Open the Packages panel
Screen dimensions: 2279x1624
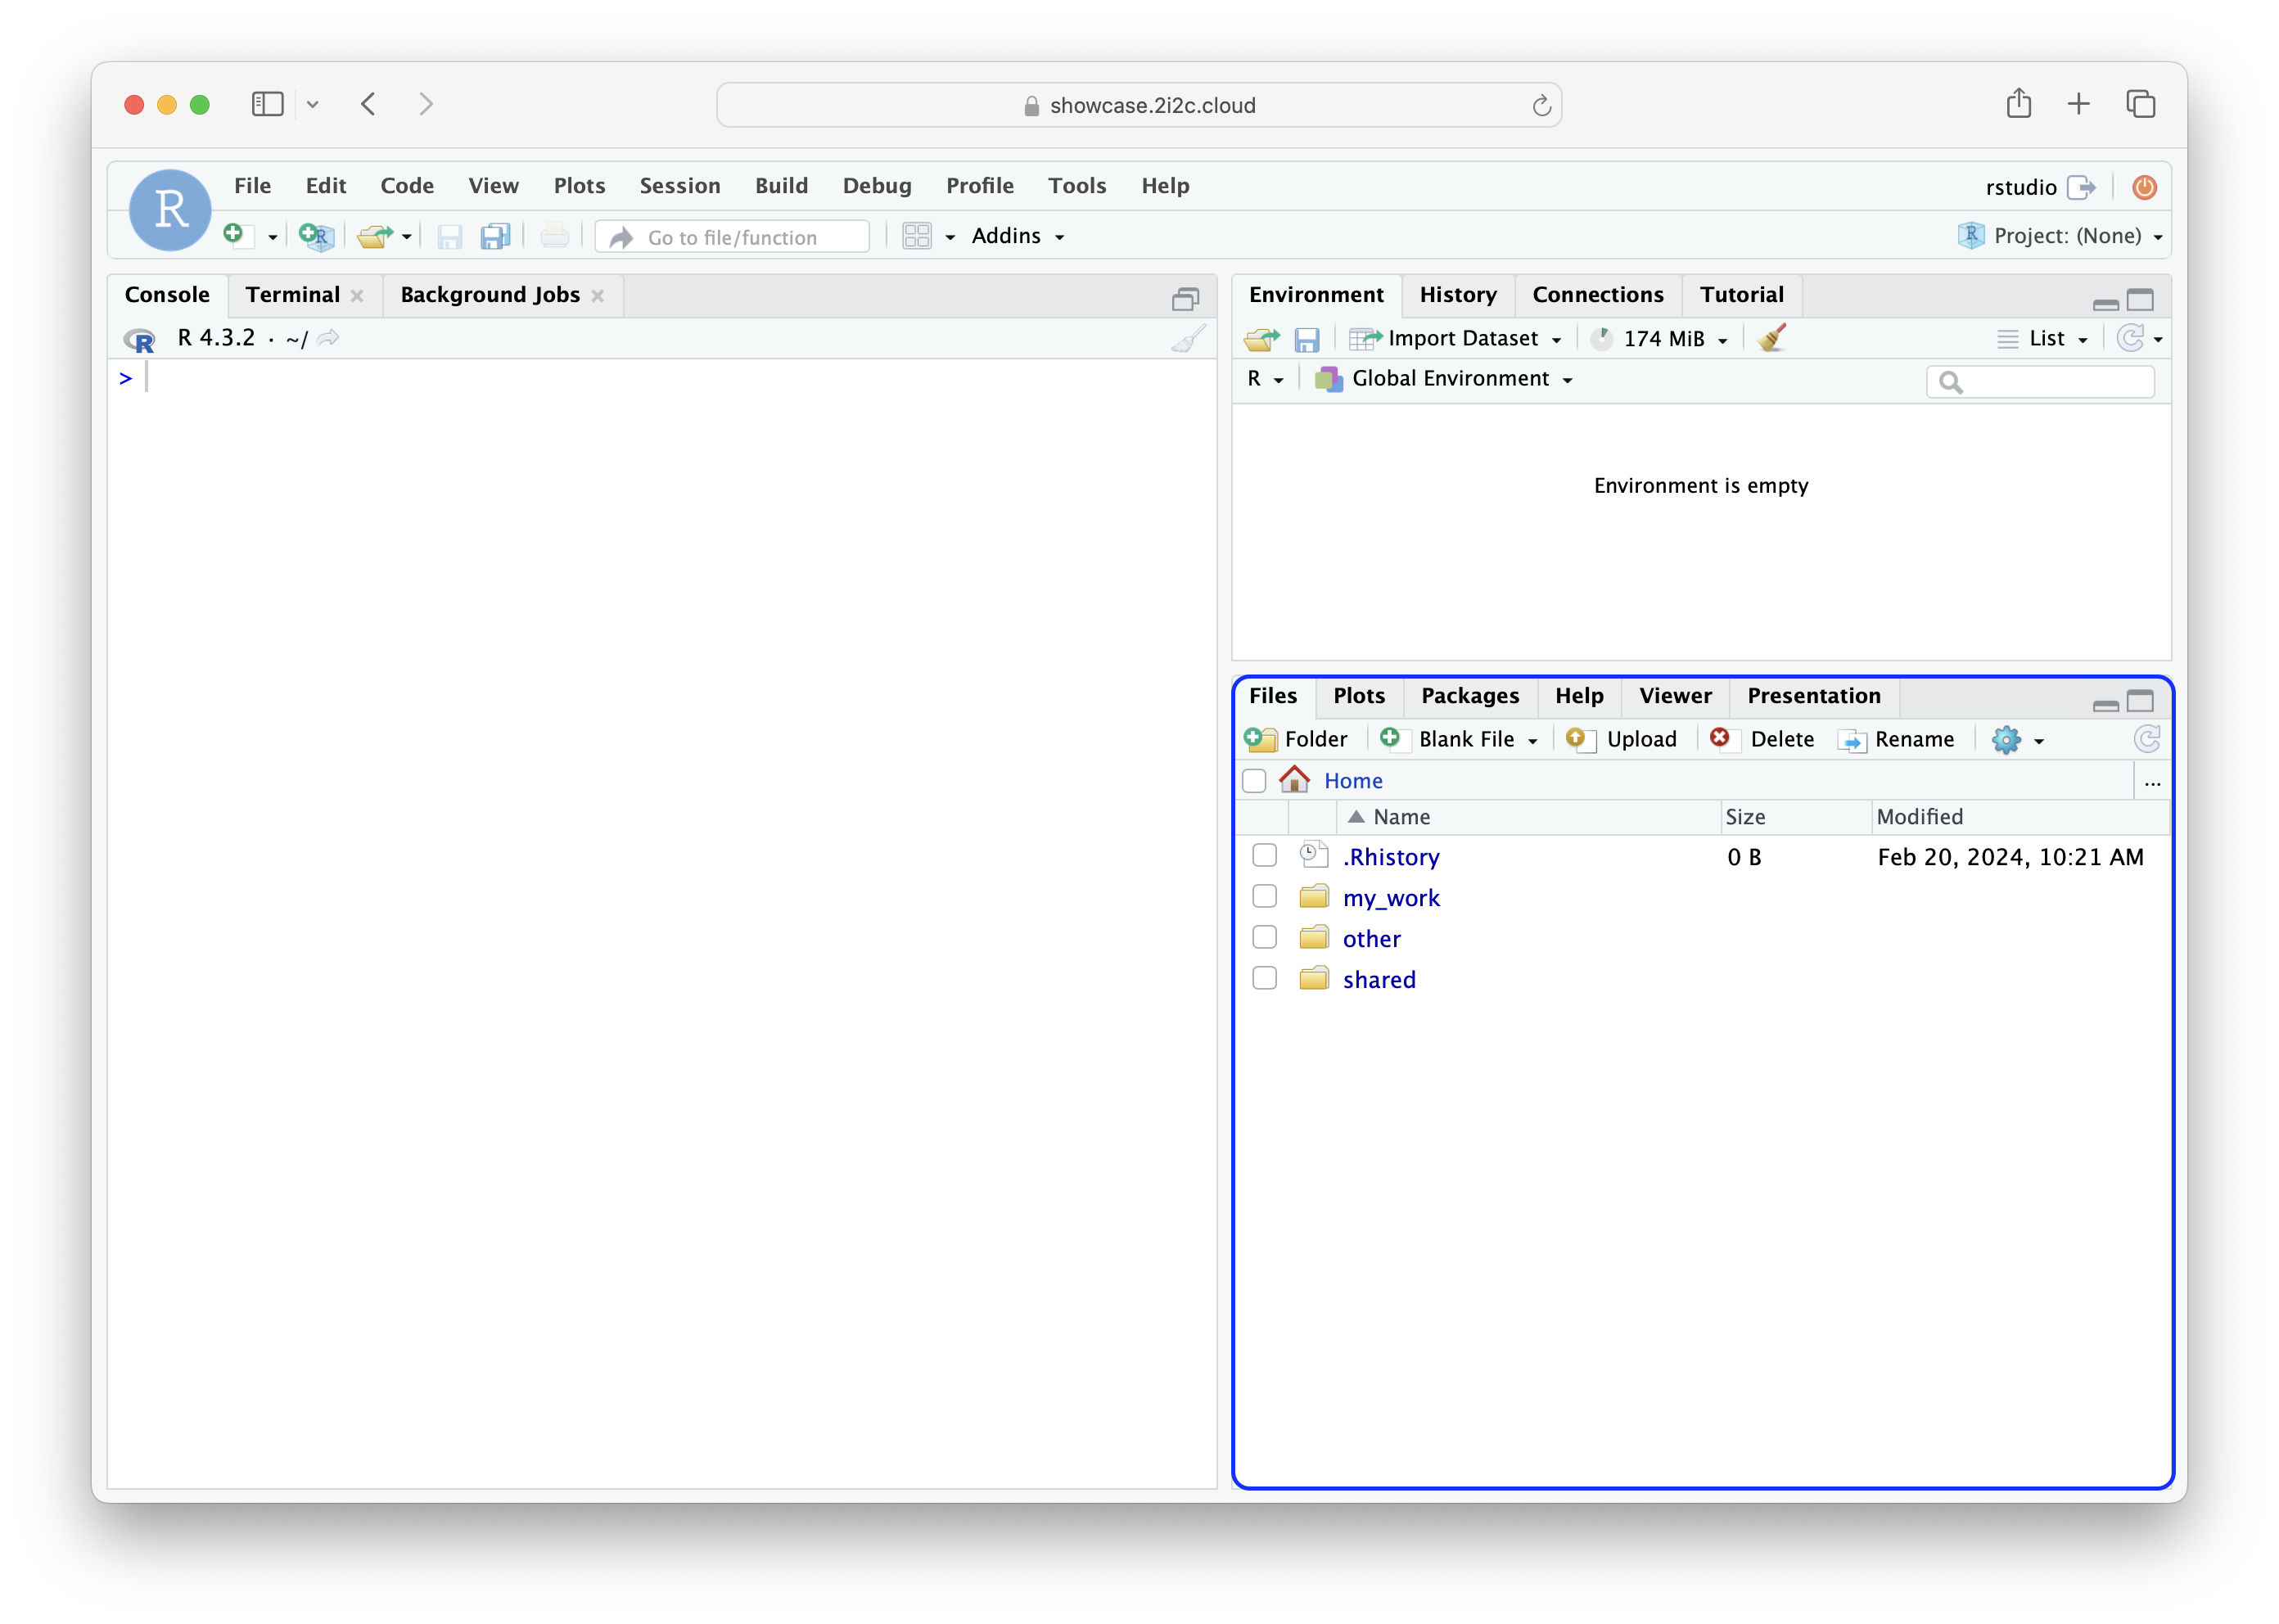(1469, 696)
